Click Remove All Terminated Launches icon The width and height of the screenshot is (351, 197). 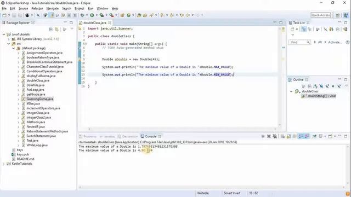[275, 136]
